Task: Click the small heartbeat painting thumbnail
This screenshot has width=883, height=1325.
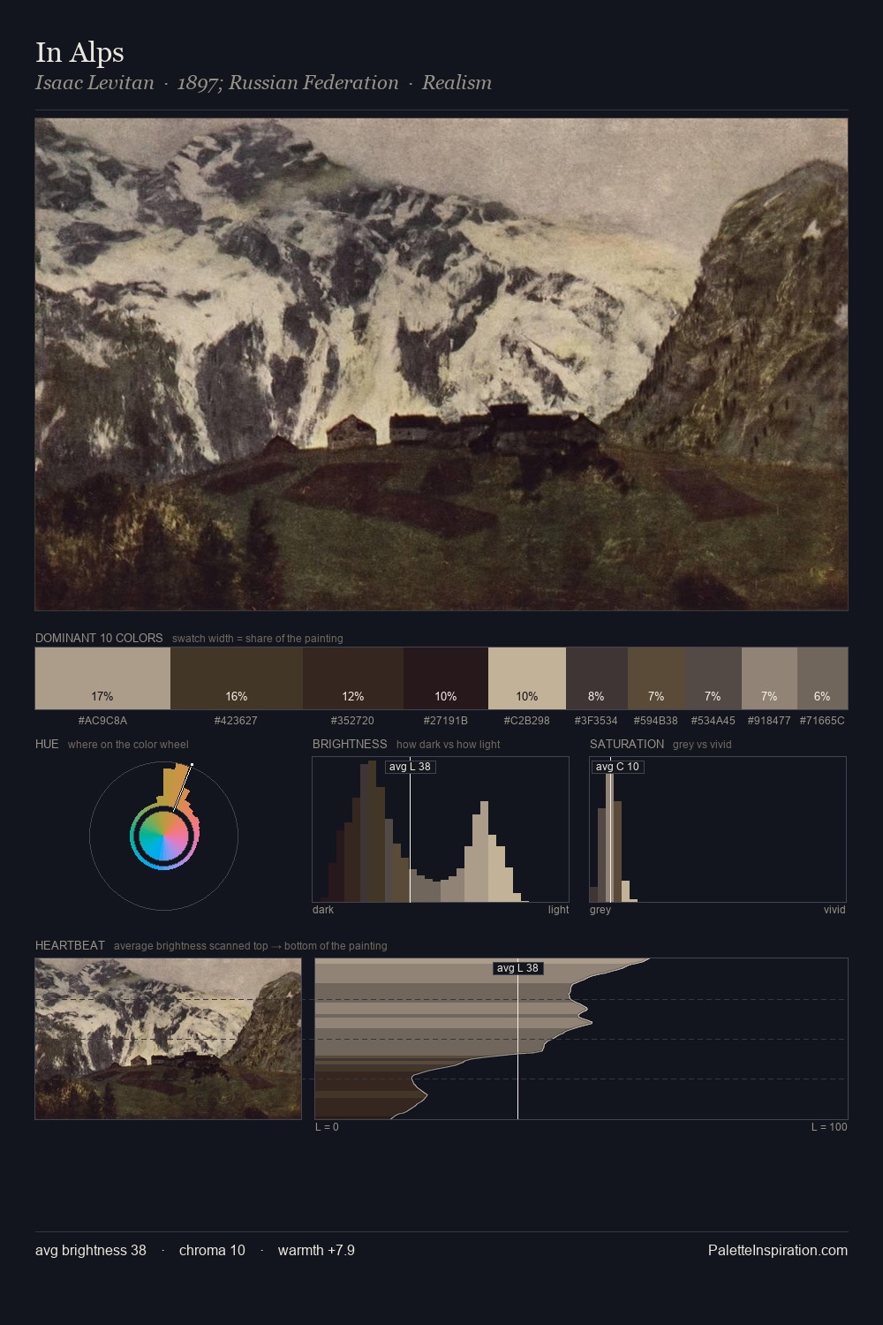Action: 168,1039
